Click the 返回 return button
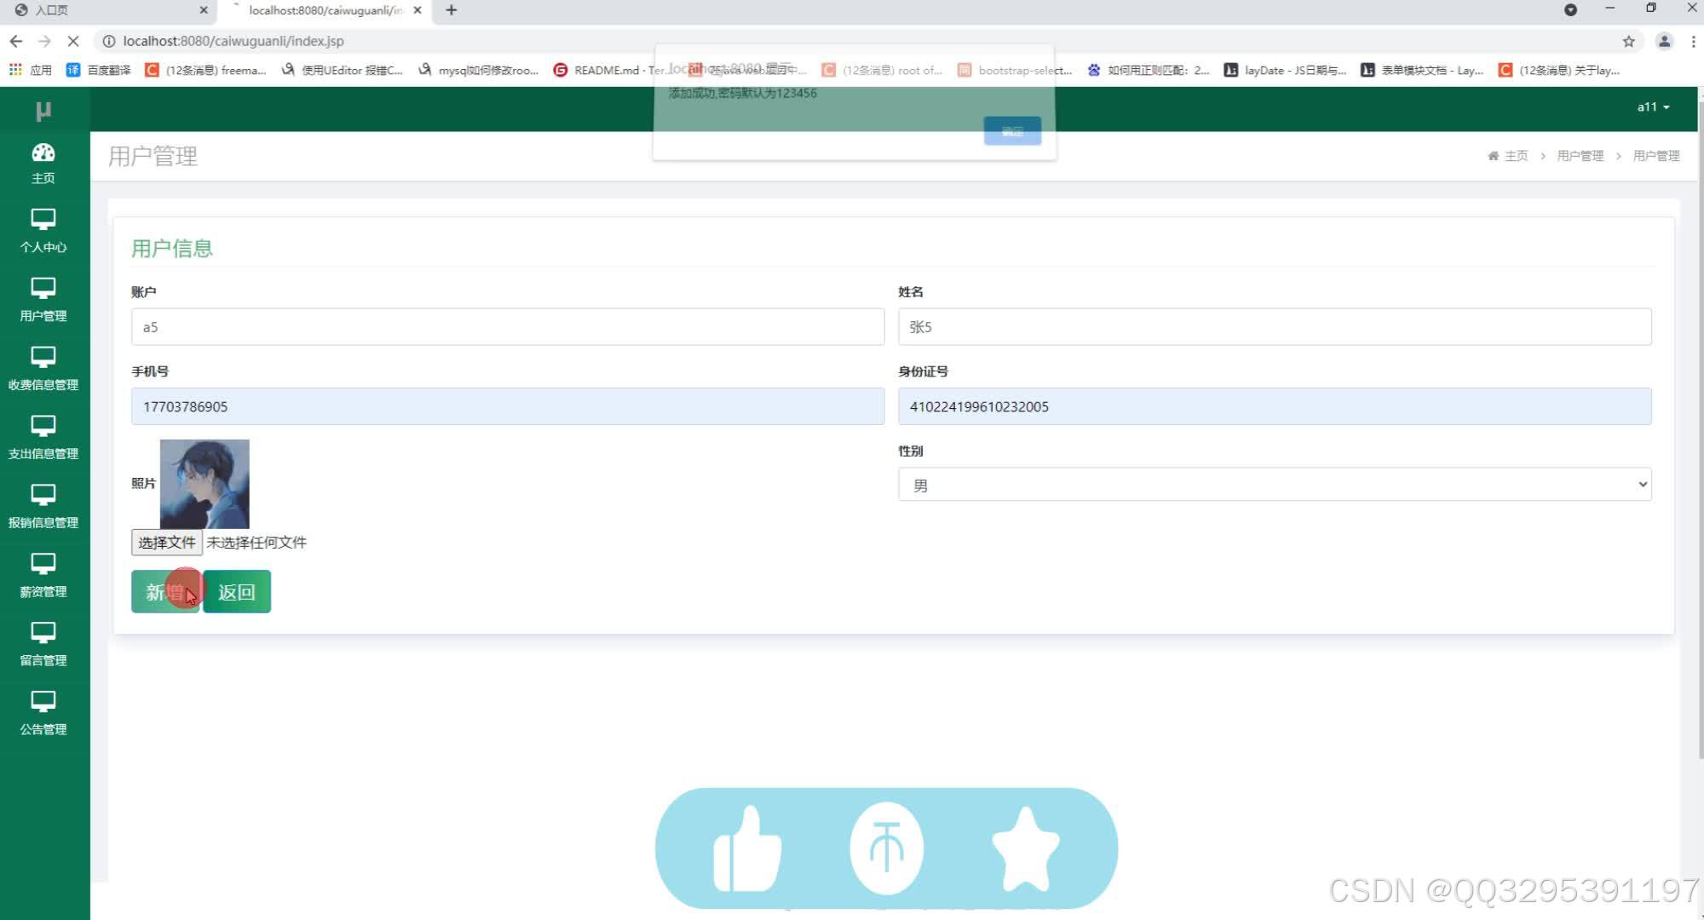The width and height of the screenshot is (1704, 920). click(x=237, y=591)
